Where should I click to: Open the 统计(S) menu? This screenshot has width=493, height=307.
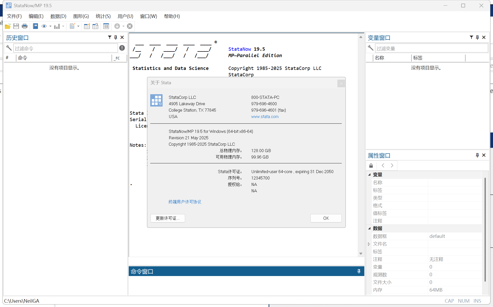(x=103, y=16)
